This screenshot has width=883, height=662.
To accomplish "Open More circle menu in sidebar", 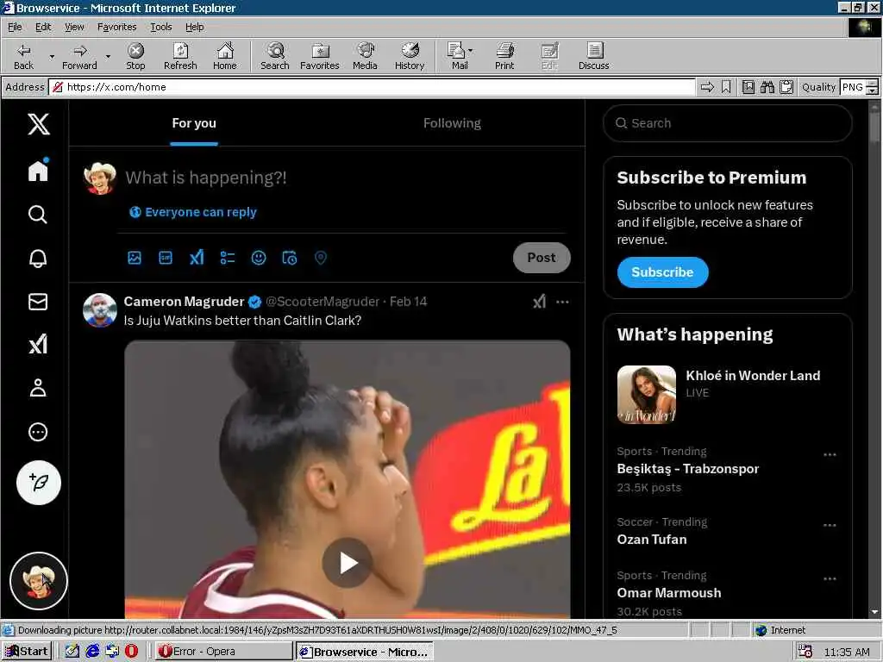I will pos(38,432).
